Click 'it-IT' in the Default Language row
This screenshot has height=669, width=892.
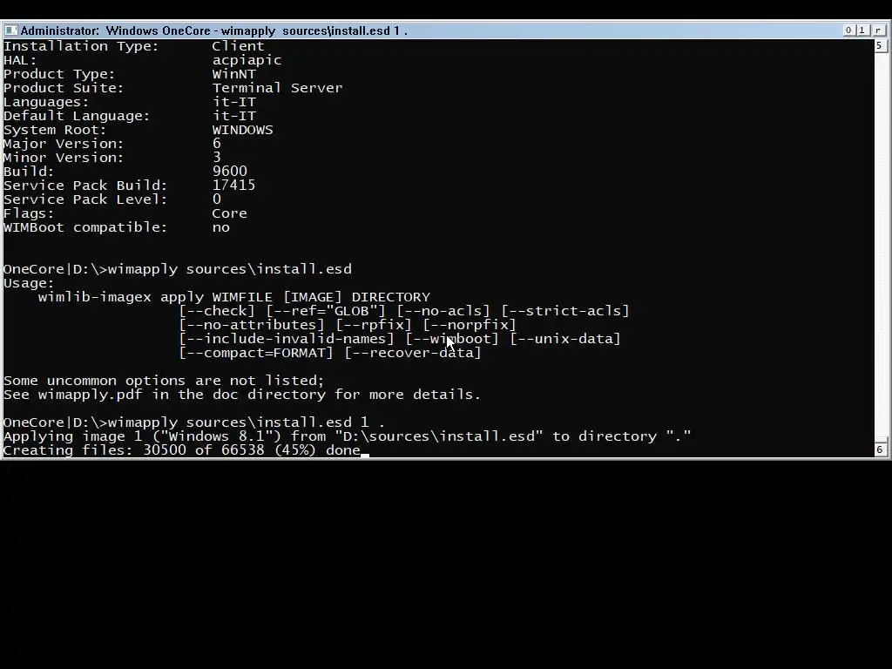[x=233, y=116]
